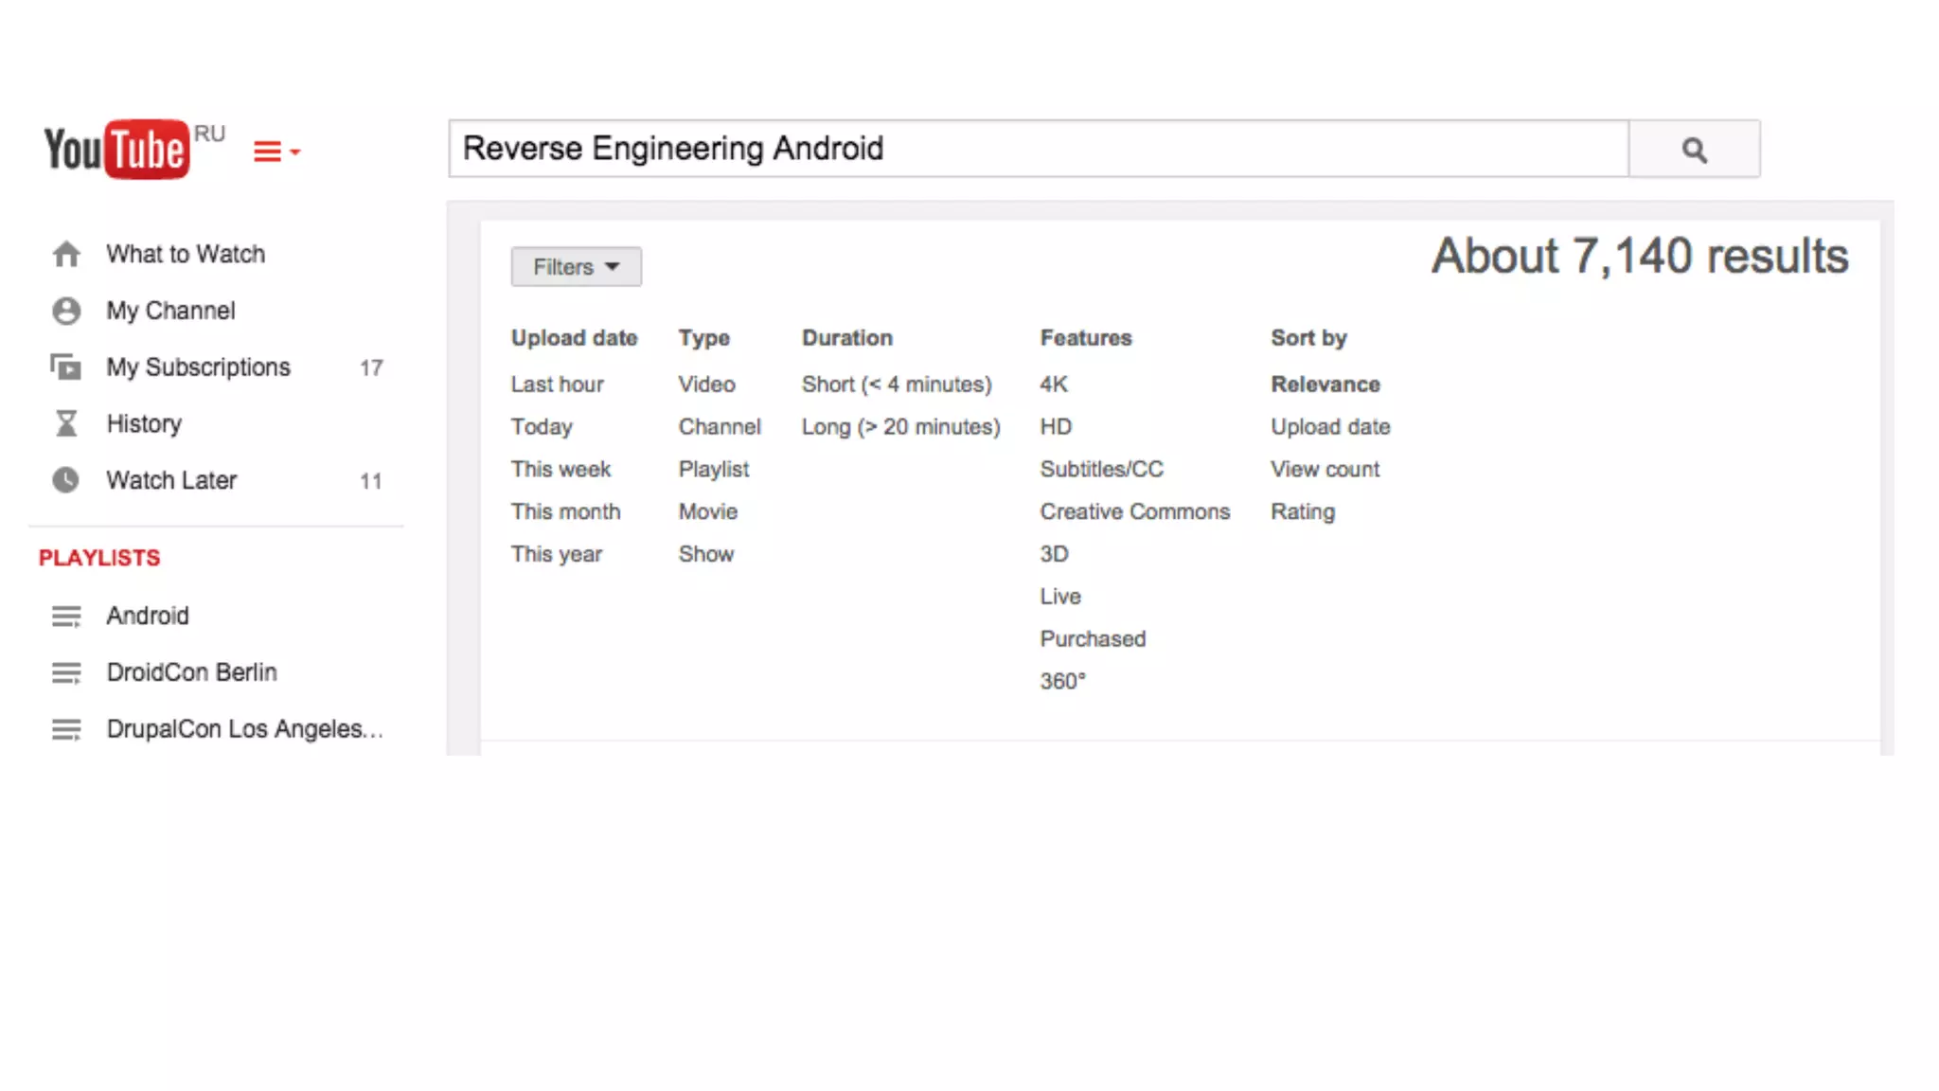Click the My Channel person icon
The height and width of the screenshot is (1091, 1939).
(66, 311)
